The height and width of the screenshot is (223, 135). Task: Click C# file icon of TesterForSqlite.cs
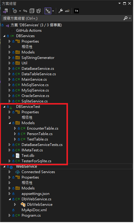pos(18,161)
